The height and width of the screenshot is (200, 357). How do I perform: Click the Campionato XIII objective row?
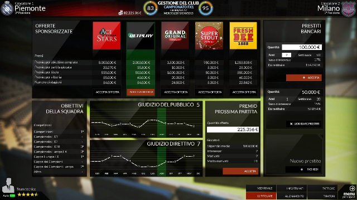(x=59, y=147)
